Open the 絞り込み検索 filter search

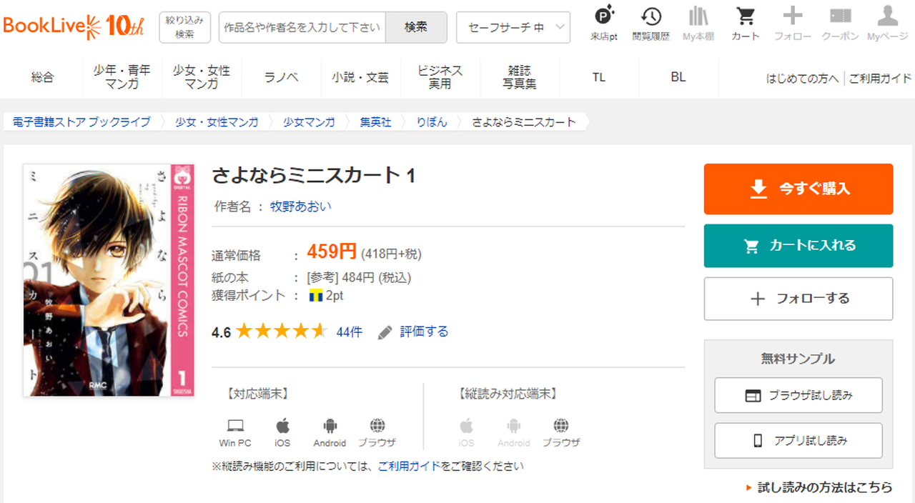click(184, 27)
